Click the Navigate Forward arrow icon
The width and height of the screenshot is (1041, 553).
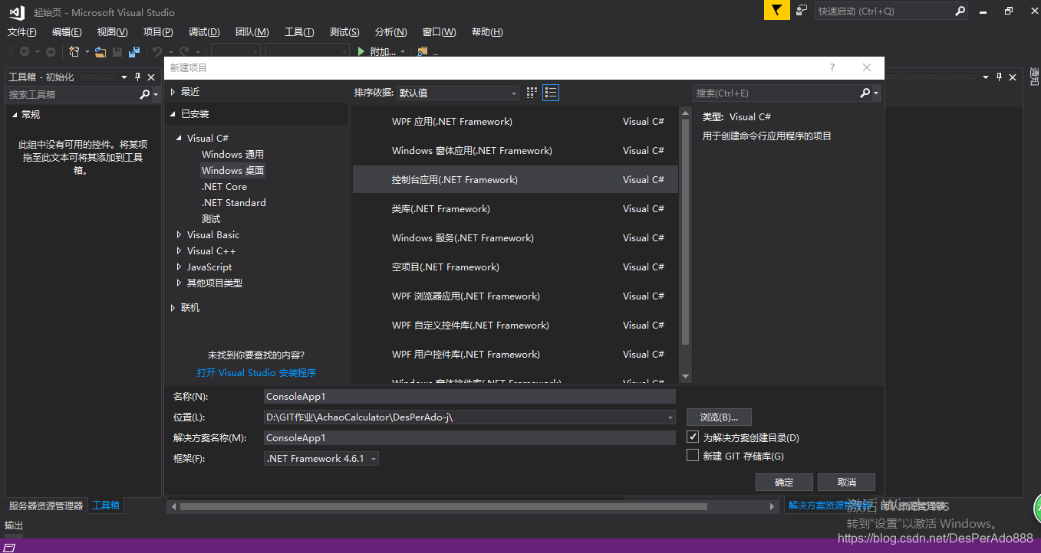(x=51, y=52)
